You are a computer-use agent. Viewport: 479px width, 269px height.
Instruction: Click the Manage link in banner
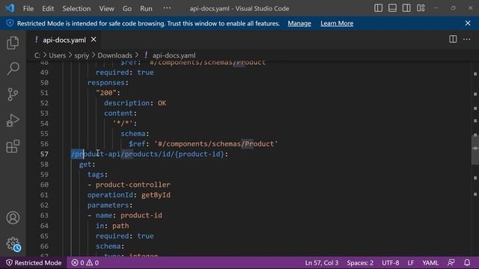tap(299, 23)
